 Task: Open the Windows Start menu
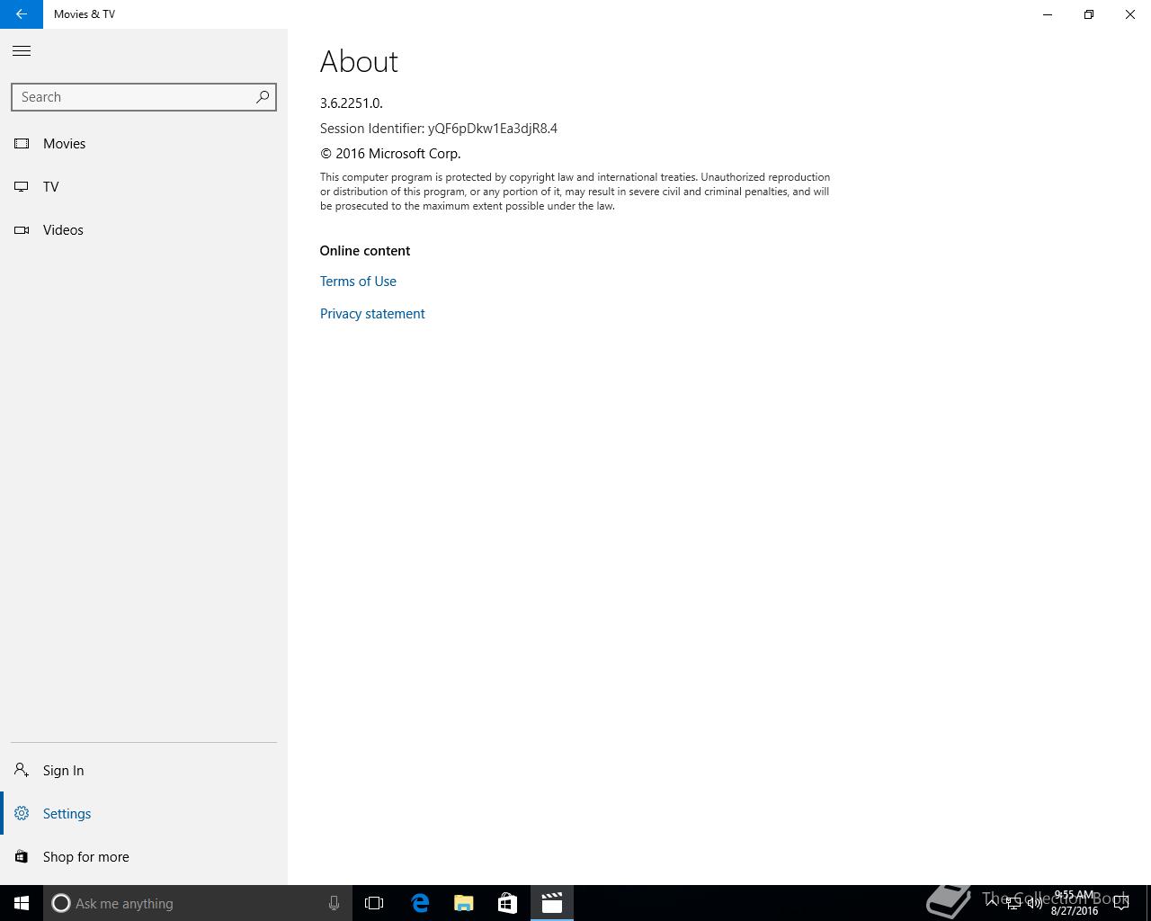pos(22,903)
